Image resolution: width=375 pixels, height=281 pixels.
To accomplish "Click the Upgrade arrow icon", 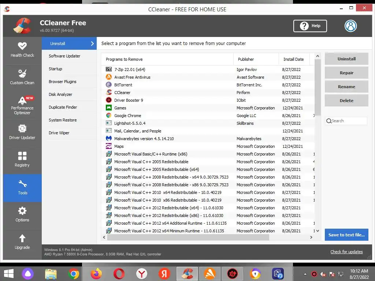I will pyautogui.click(x=22, y=238).
